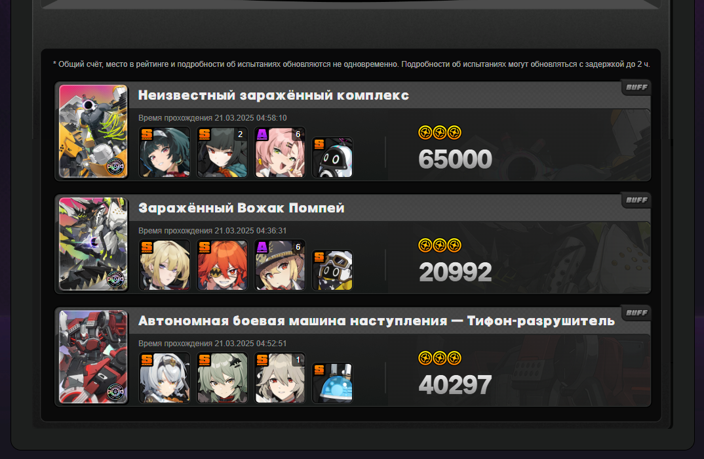Open BUFF tag on Заражённый Вожак Помпей
This screenshot has height=459, width=704.
point(636,200)
